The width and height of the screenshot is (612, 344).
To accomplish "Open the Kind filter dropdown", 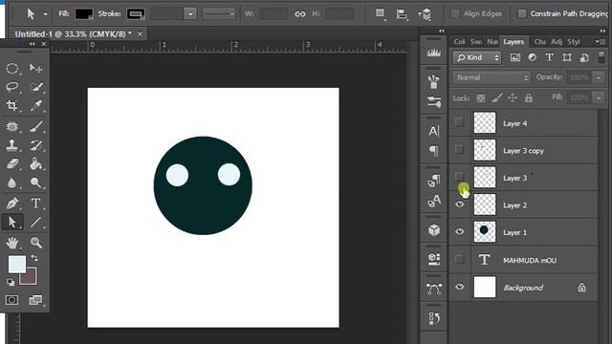I will coord(476,57).
